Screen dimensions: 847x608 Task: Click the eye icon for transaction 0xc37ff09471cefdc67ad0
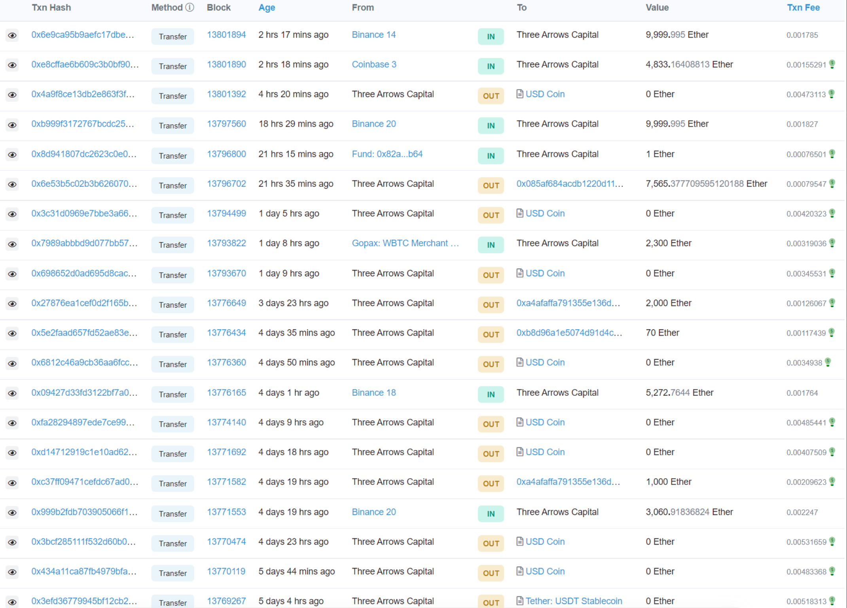point(12,483)
